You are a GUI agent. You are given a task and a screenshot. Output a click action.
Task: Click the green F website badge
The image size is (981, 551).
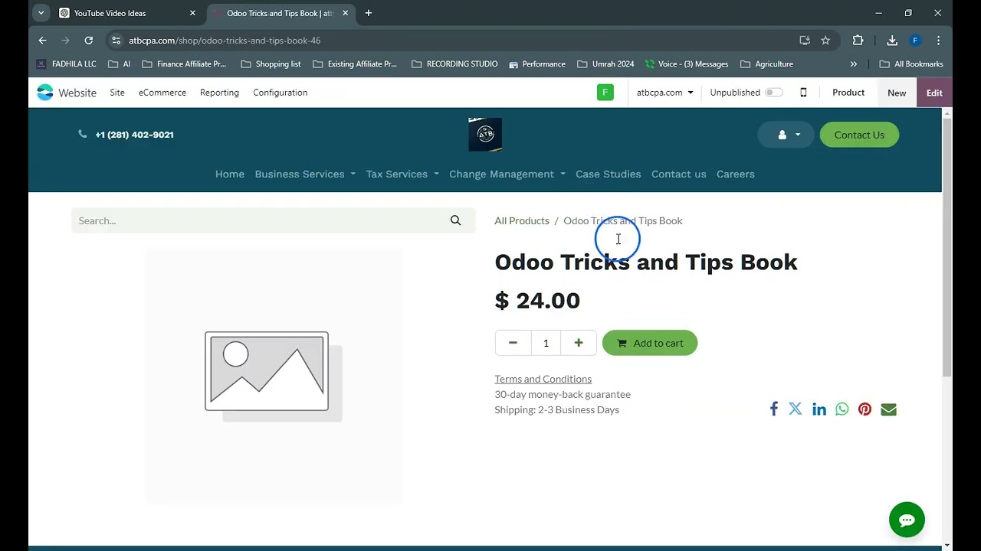(605, 93)
